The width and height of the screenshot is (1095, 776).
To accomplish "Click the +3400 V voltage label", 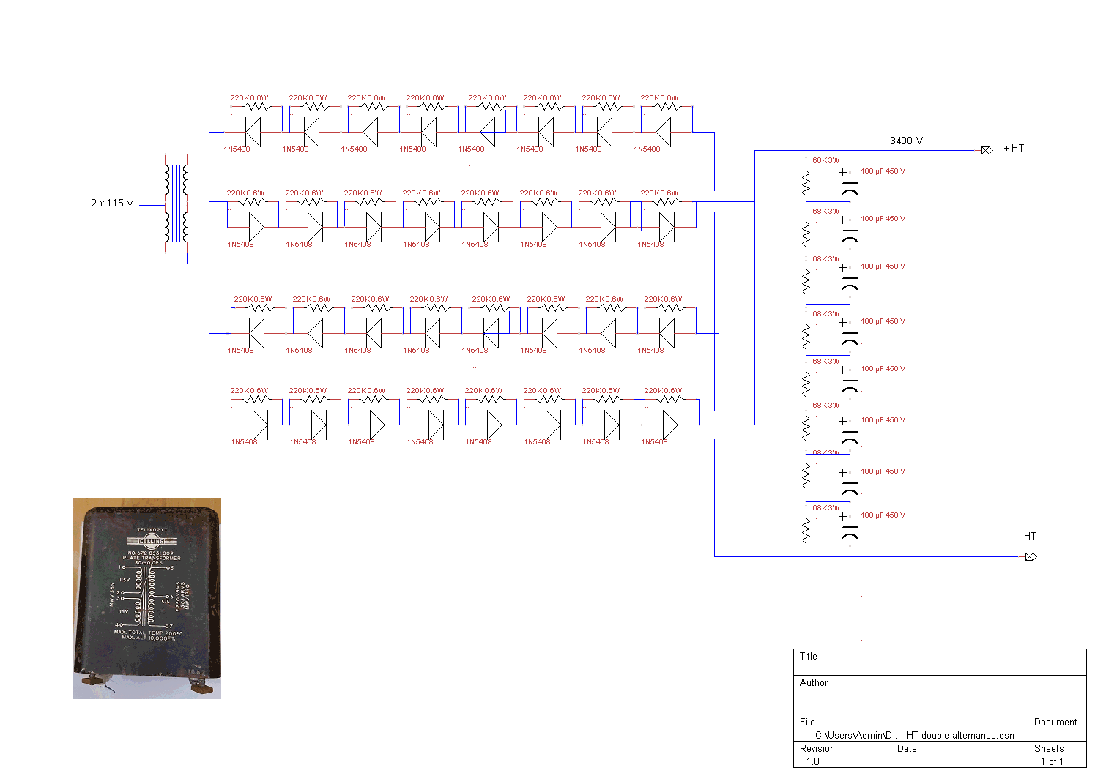I will 902,141.
